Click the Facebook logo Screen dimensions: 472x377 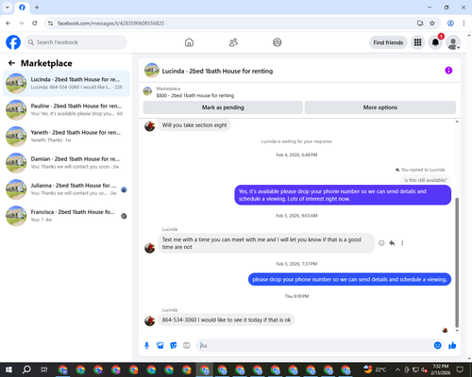[13, 42]
